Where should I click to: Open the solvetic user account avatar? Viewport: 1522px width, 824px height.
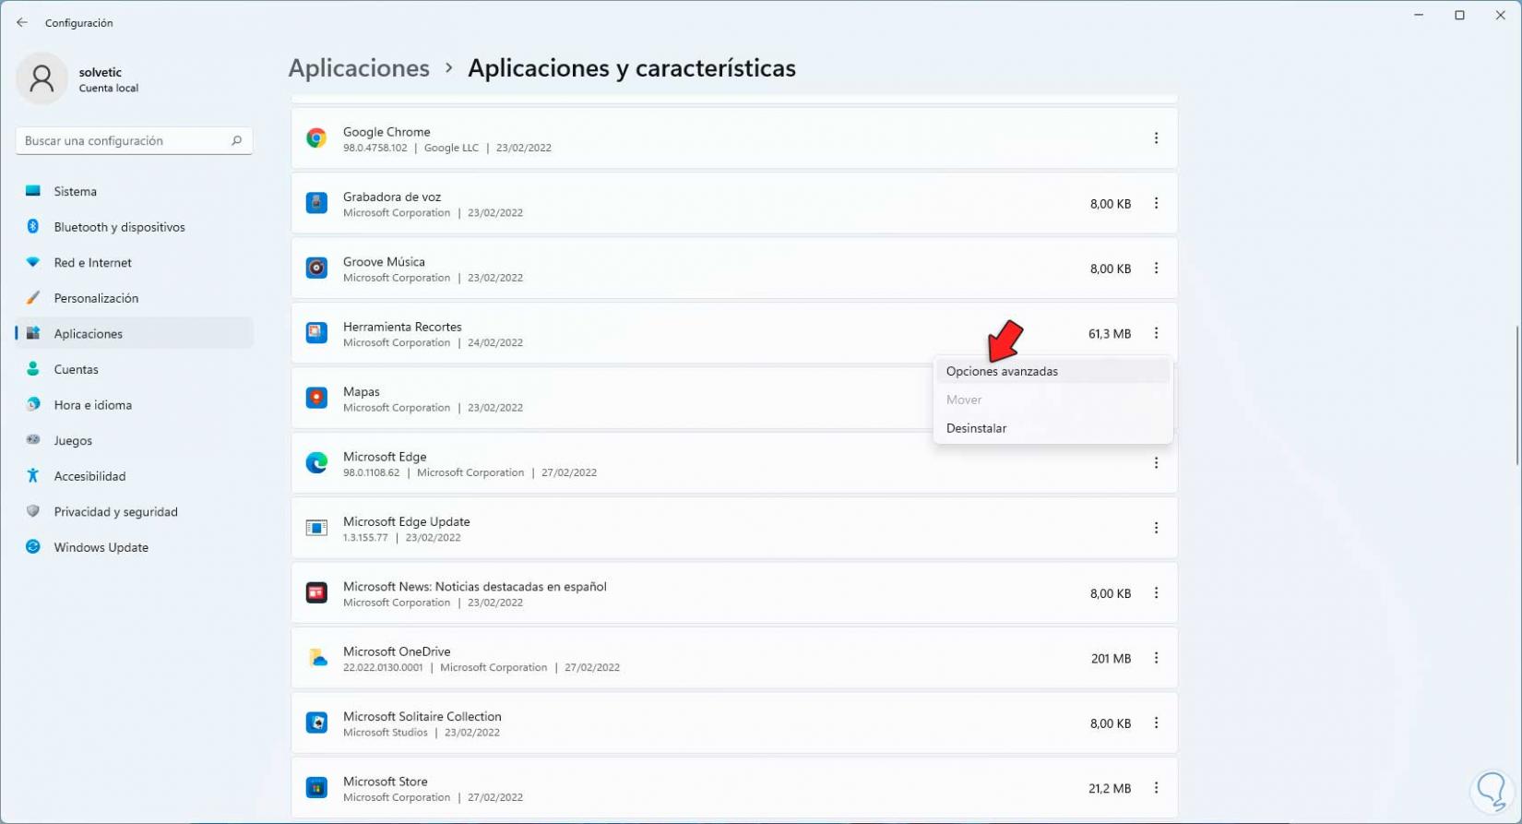pyautogui.click(x=42, y=78)
